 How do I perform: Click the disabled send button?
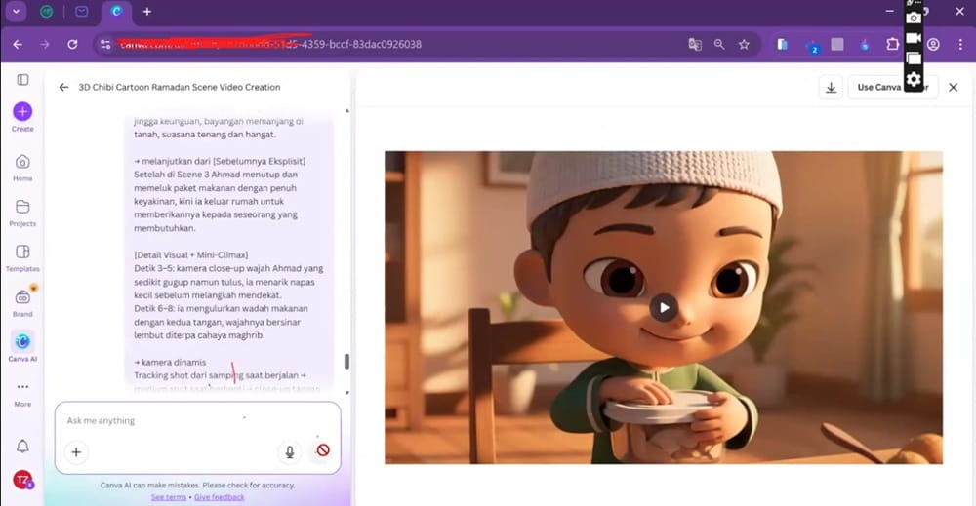pos(322,450)
